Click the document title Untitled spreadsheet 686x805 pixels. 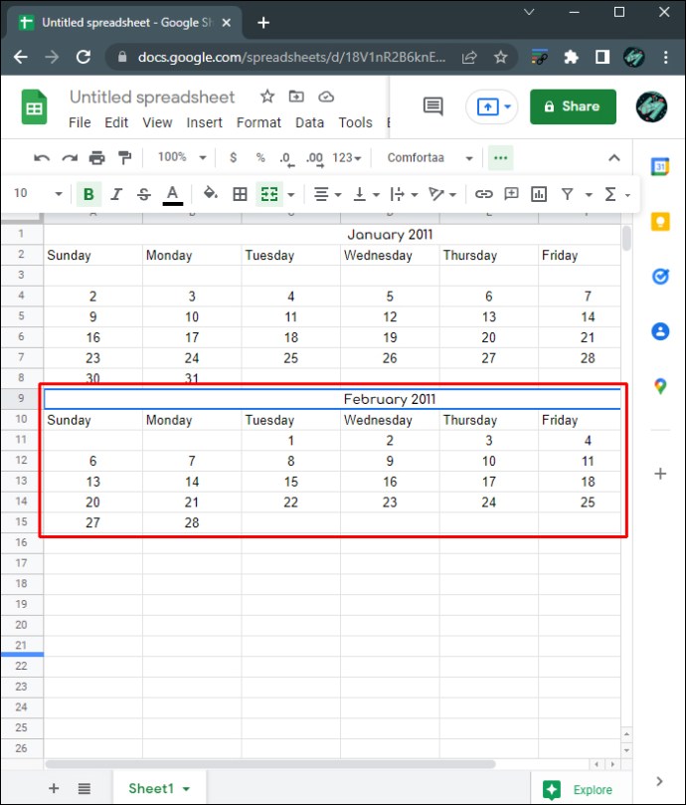tap(152, 97)
